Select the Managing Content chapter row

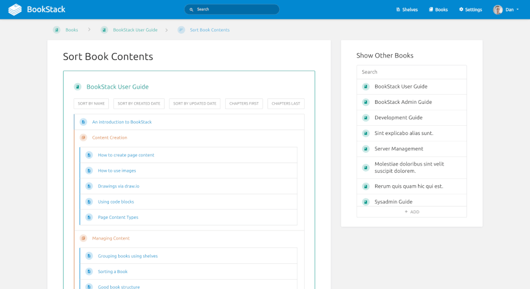click(x=189, y=238)
